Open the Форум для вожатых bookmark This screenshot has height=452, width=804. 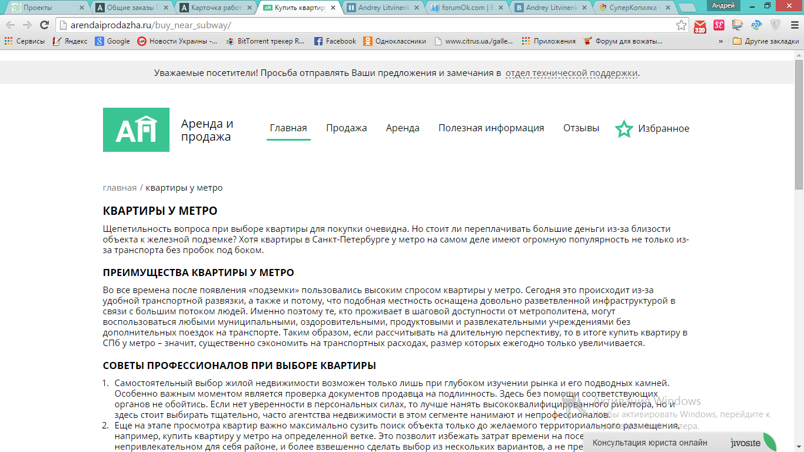[622, 41]
